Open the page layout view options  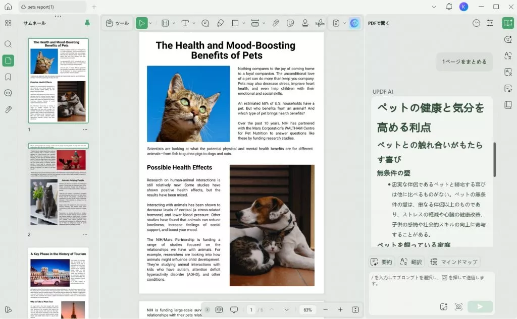point(219,310)
